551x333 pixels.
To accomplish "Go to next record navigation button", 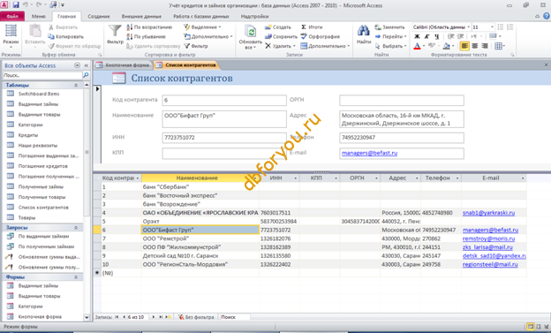I will click(154, 317).
